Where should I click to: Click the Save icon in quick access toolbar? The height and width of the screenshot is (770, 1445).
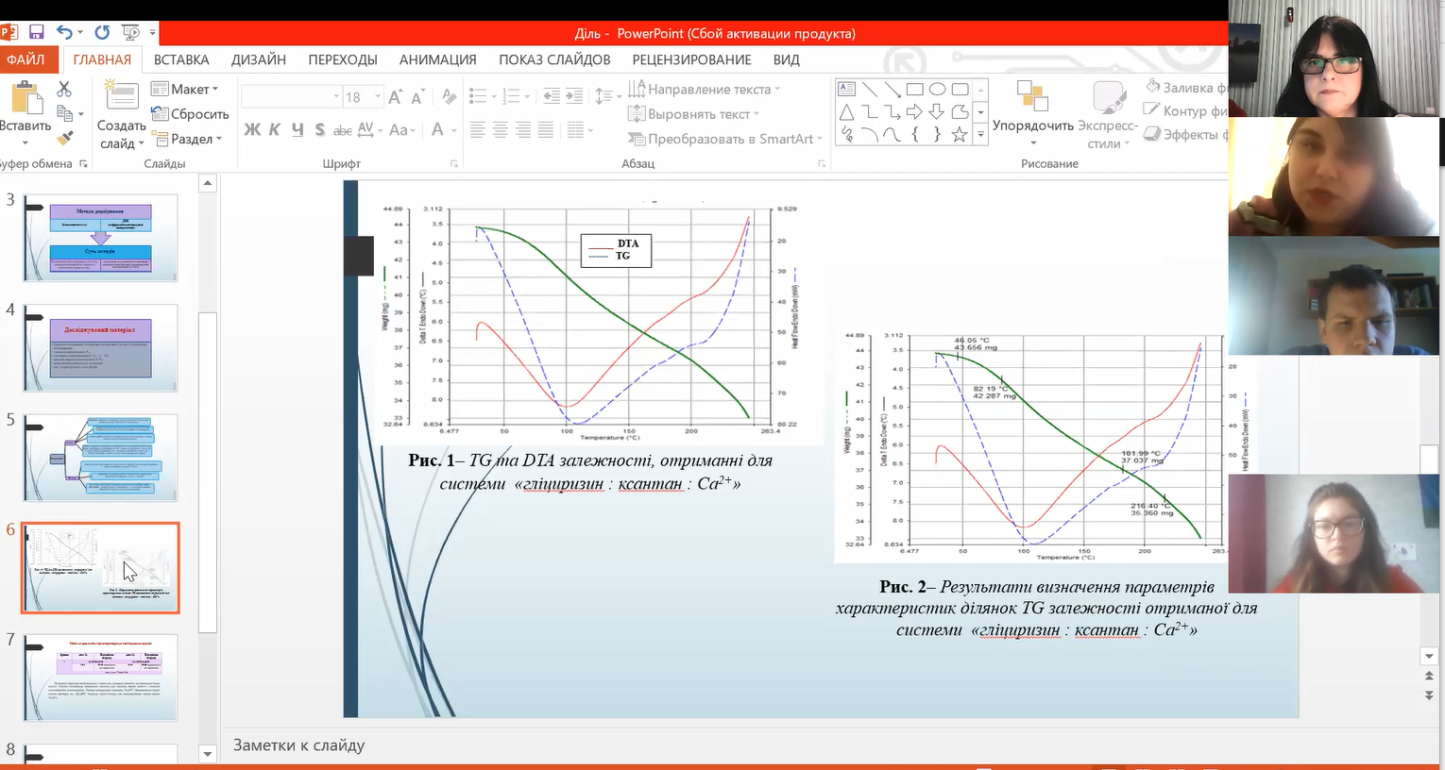37,33
